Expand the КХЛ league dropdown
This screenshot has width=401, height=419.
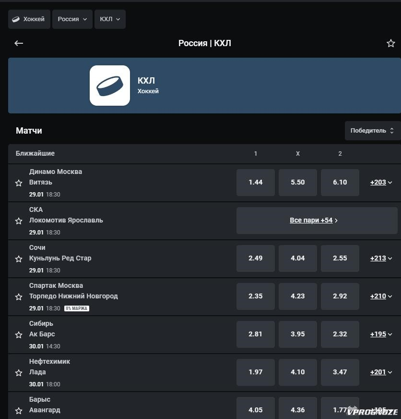pos(110,19)
